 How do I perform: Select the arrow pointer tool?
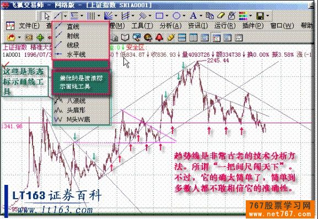(x=47, y=16)
